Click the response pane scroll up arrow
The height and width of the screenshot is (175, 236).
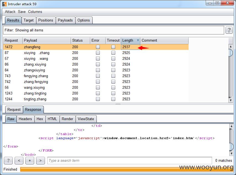[x=231, y=126]
